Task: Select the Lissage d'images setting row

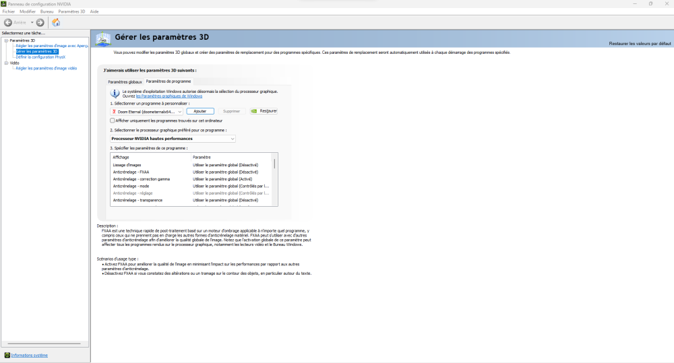Action: coord(191,165)
